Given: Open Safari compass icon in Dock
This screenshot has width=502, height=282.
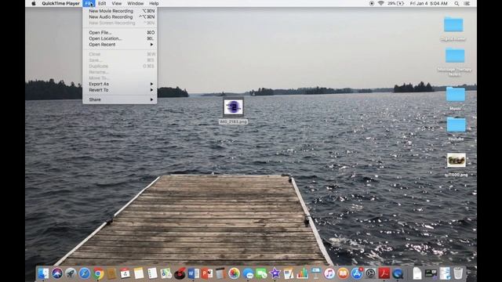Looking at the screenshot, I should [85, 273].
